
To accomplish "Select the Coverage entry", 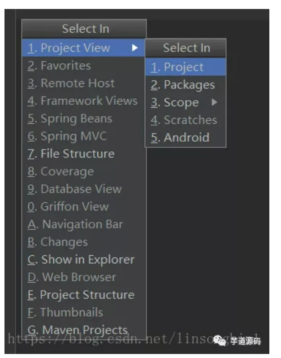I will coord(84,171).
